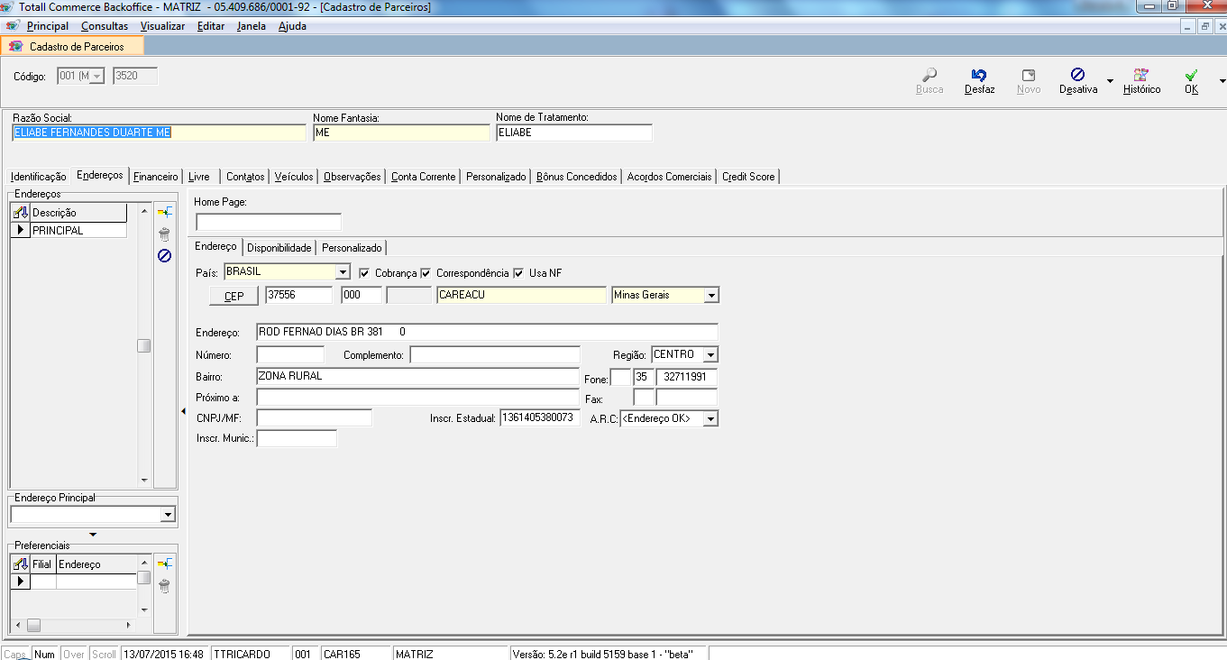Screen dimensions: 1227x660
Task: Uncheck the Usa NF checkbox
Action: 519,273
